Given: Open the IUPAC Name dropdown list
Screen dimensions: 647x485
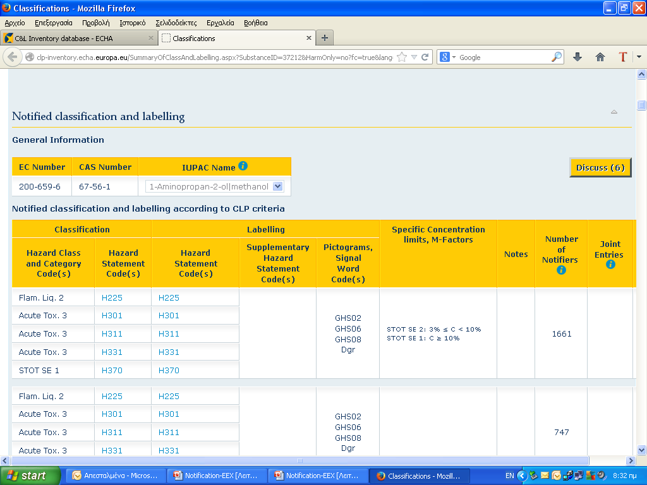Looking at the screenshot, I should click(278, 186).
